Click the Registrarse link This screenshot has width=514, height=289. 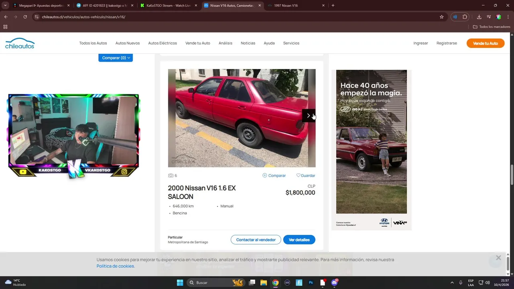click(x=447, y=43)
